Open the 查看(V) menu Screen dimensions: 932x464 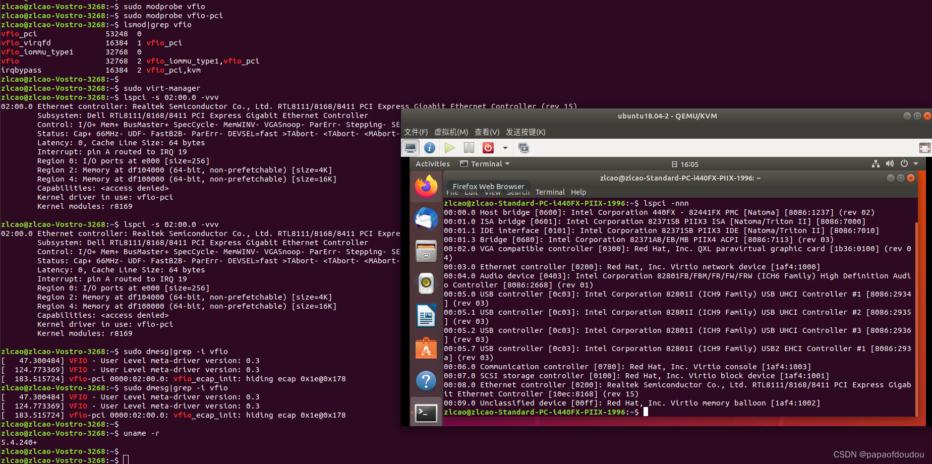coord(487,132)
